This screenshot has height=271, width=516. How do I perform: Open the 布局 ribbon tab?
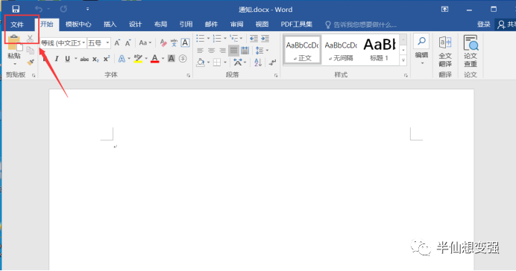[160, 25]
